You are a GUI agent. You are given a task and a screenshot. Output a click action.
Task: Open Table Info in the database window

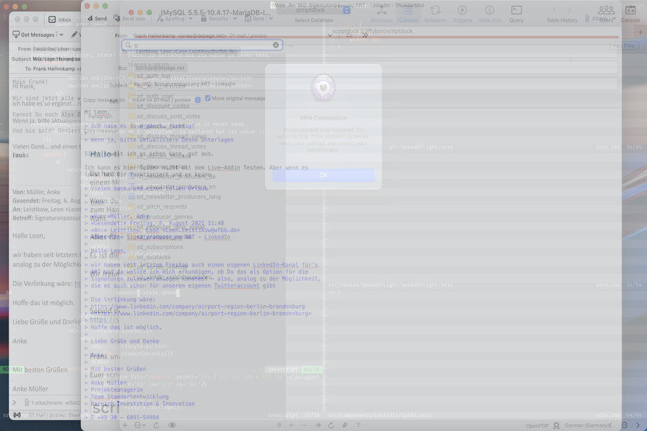489,14
